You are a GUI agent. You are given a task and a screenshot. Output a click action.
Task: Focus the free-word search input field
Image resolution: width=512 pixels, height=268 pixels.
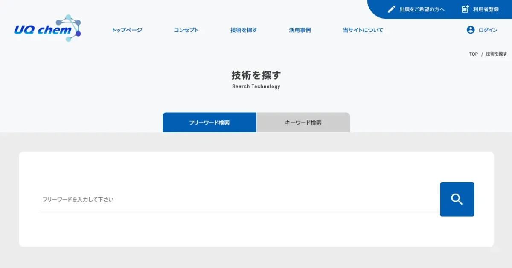tap(239, 199)
